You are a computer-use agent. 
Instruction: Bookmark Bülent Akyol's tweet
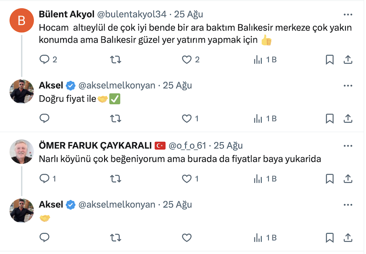pos(329,59)
